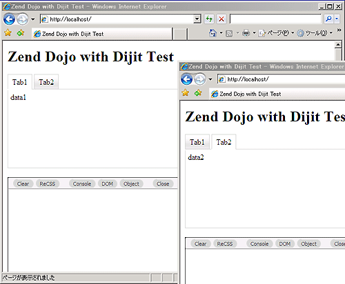The height and width of the screenshot is (284, 345).
Task: Click 'data1' text in rear window
Action: pyautogui.click(x=18, y=98)
